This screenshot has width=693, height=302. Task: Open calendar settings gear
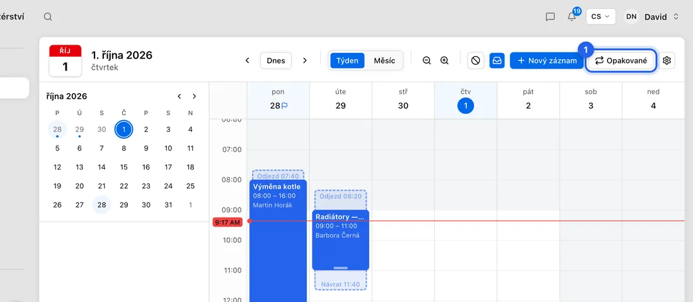(x=667, y=60)
